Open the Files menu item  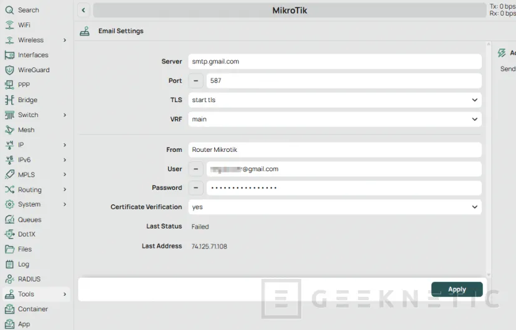[x=36, y=249]
